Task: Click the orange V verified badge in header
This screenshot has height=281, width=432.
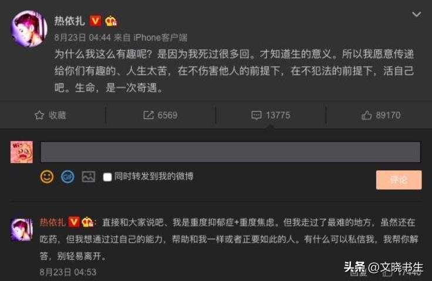Action: [x=95, y=21]
